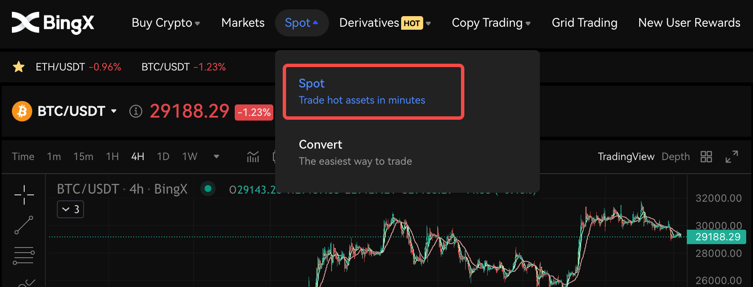Open the chart indicators icon
Image resolution: width=753 pixels, height=287 pixels.
tap(253, 157)
